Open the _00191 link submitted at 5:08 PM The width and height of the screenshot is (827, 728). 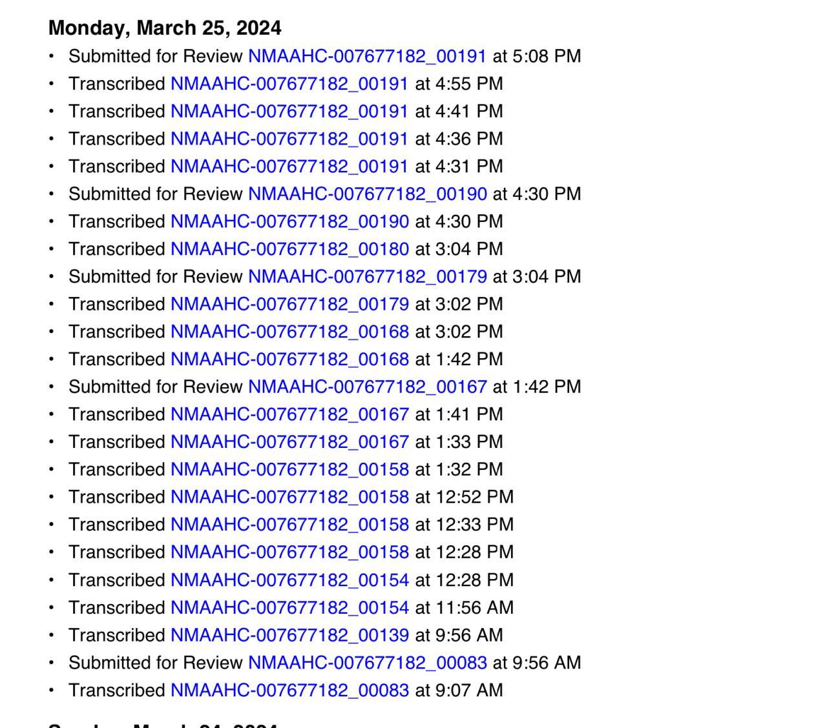click(x=366, y=56)
